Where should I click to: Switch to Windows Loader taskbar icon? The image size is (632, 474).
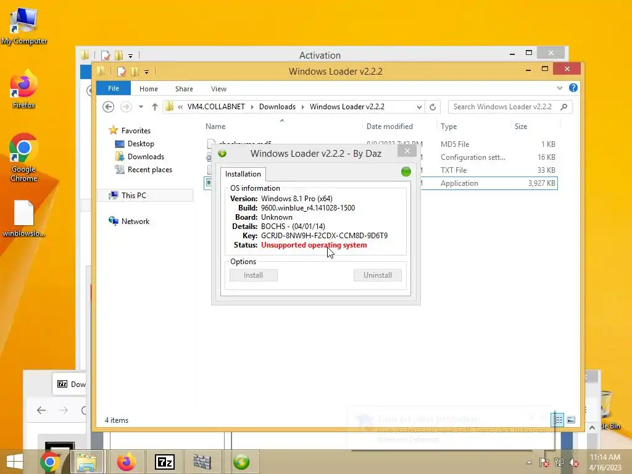(241, 462)
